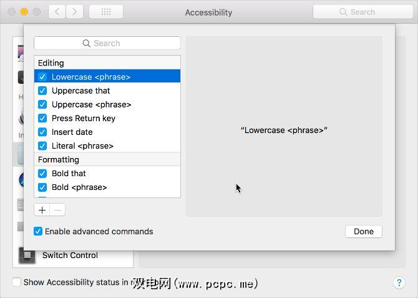The image size is (418, 298).
Task: Click the help question mark button
Action: (399, 282)
